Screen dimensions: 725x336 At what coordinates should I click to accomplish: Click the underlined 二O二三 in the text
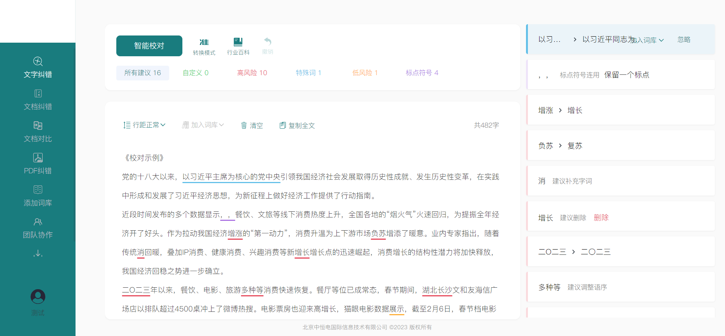click(x=136, y=290)
